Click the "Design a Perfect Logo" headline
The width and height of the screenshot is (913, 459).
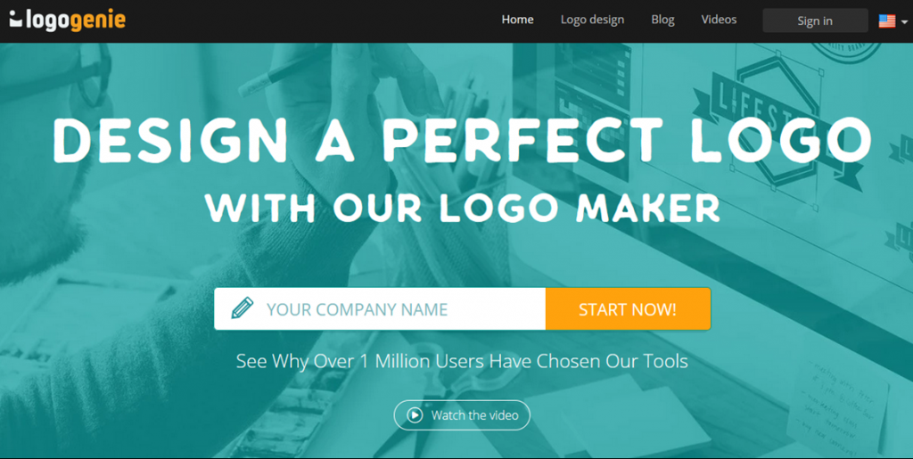(x=463, y=140)
